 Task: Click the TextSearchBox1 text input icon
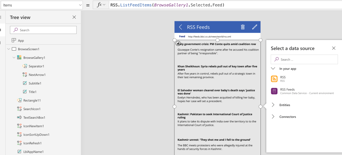coord(19,117)
